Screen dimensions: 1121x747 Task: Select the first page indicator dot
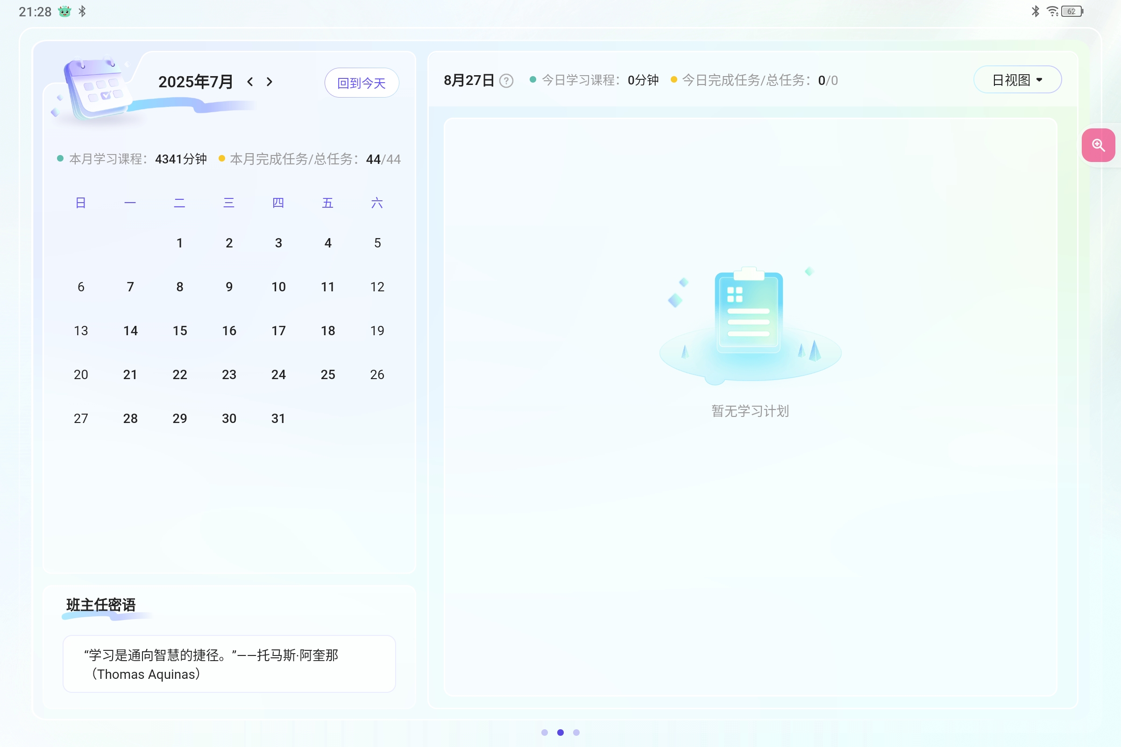point(545,732)
